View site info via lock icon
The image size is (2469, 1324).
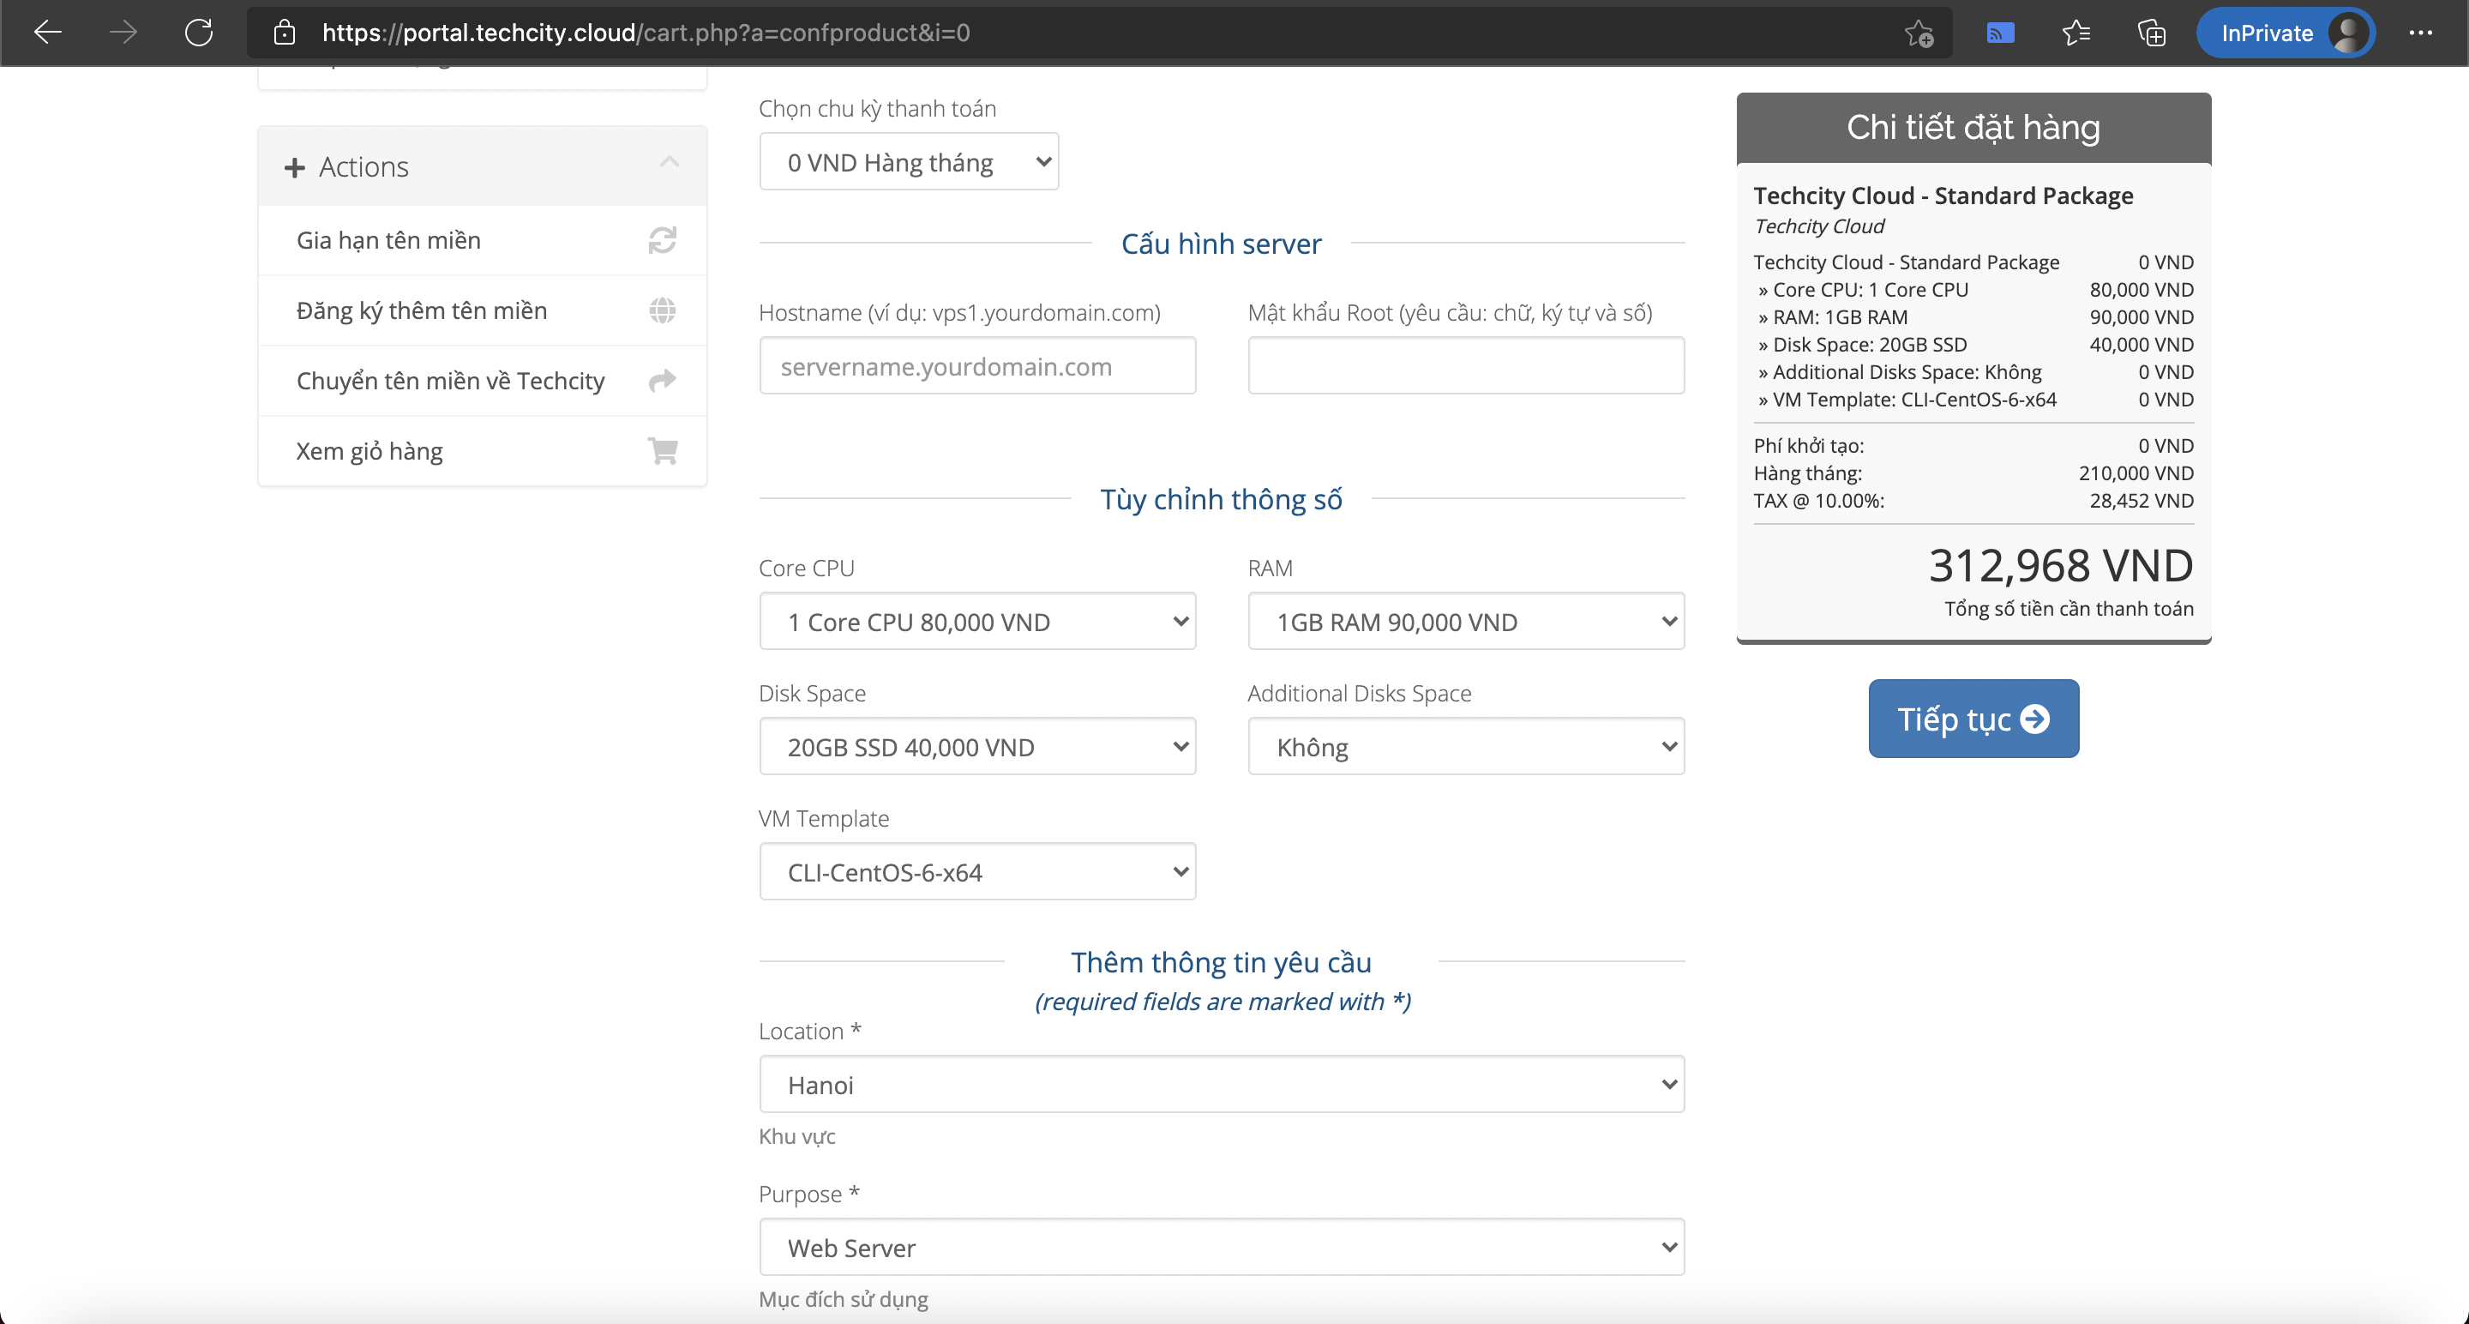pyautogui.click(x=284, y=33)
